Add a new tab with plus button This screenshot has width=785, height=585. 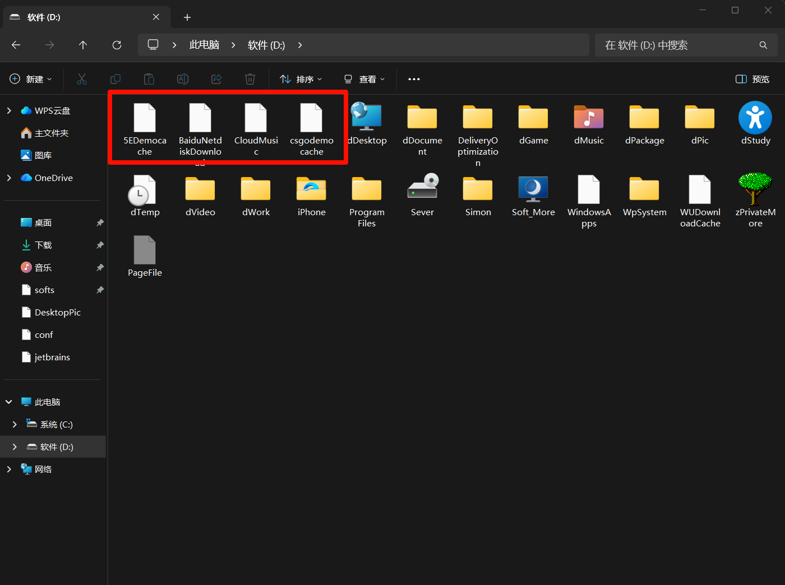[x=187, y=17]
